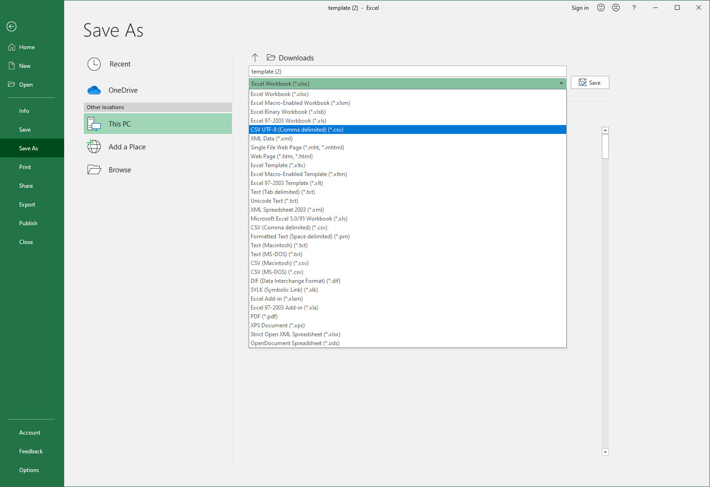Image resolution: width=710 pixels, height=487 pixels.
Task: Select XPS Document (*.xps) option
Action: (x=407, y=325)
